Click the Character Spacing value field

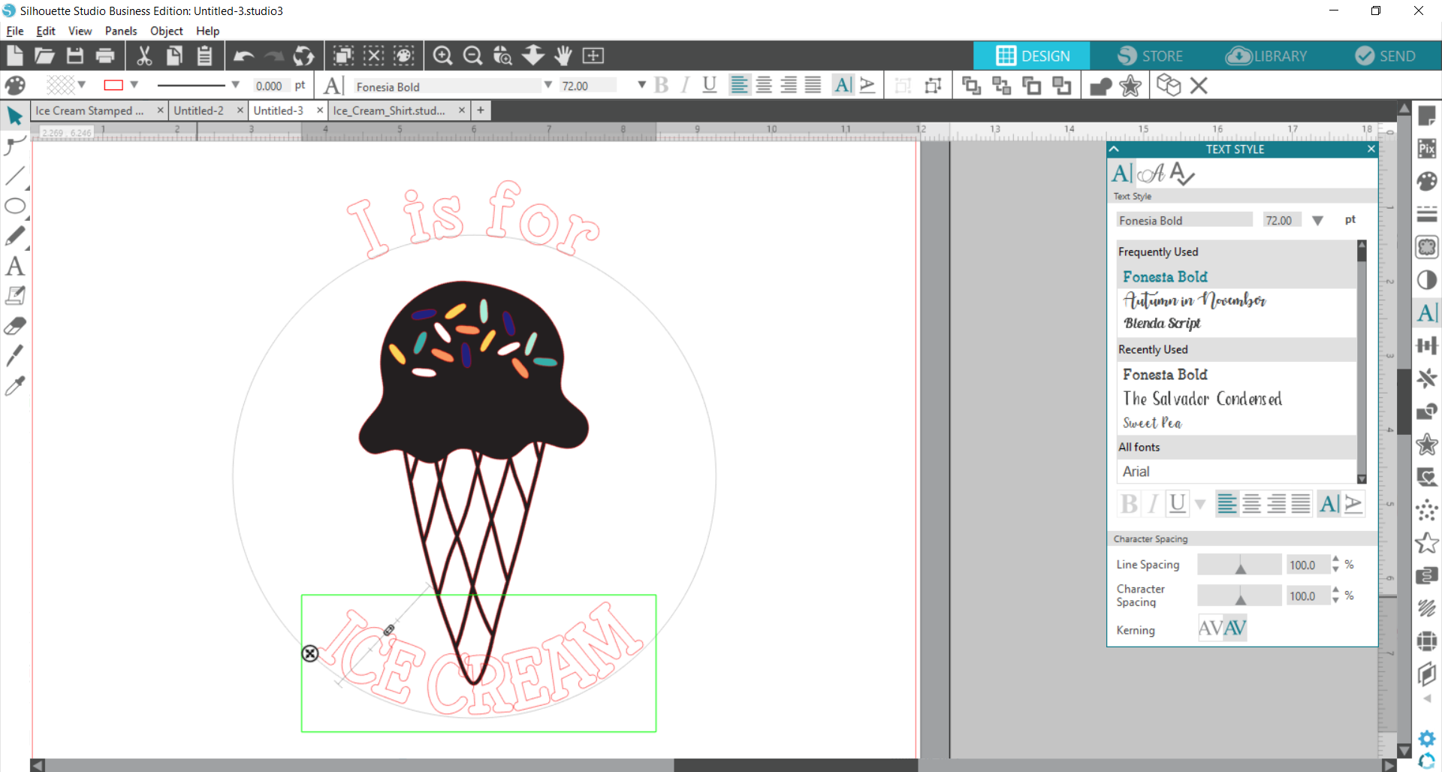(1306, 596)
